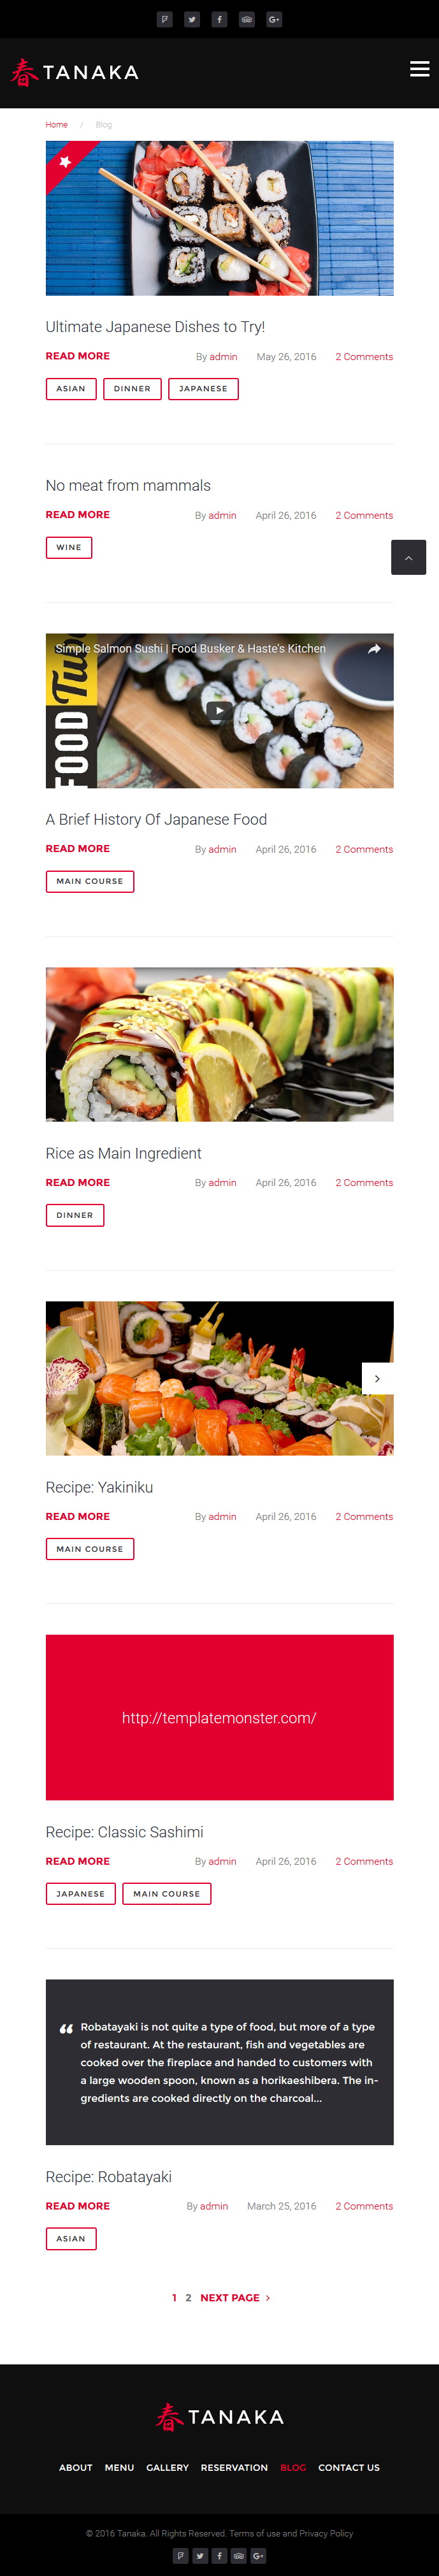Image resolution: width=439 pixels, height=2576 pixels.
Task: Click the Foursquare icon in top bar
Action: pos(165,19)
